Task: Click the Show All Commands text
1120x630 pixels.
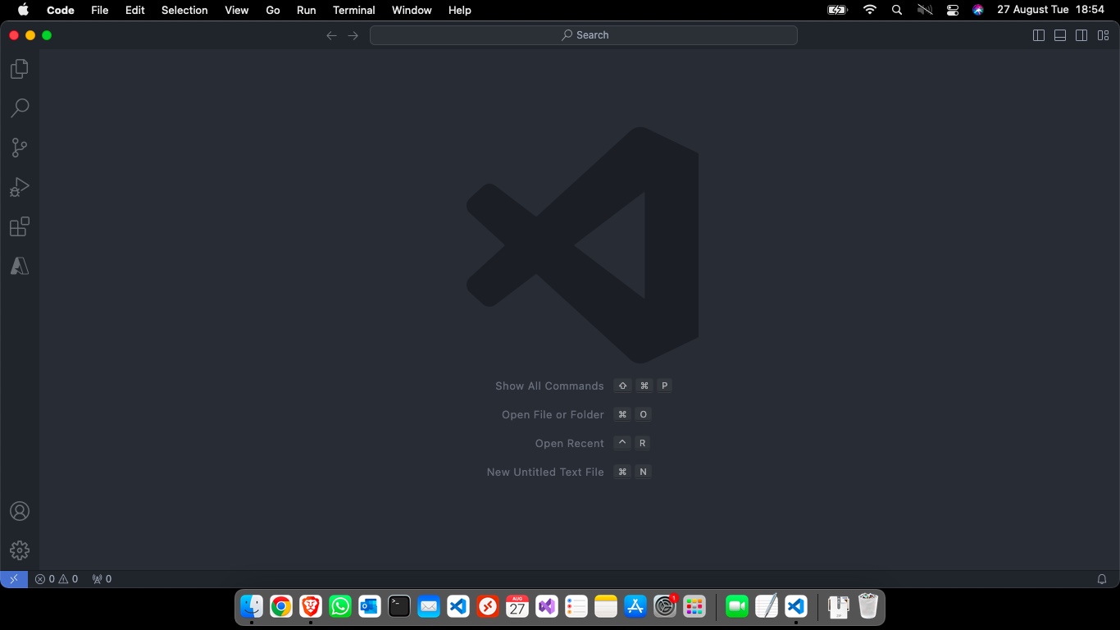Action: pyautogui.click(x=549, y=386)
